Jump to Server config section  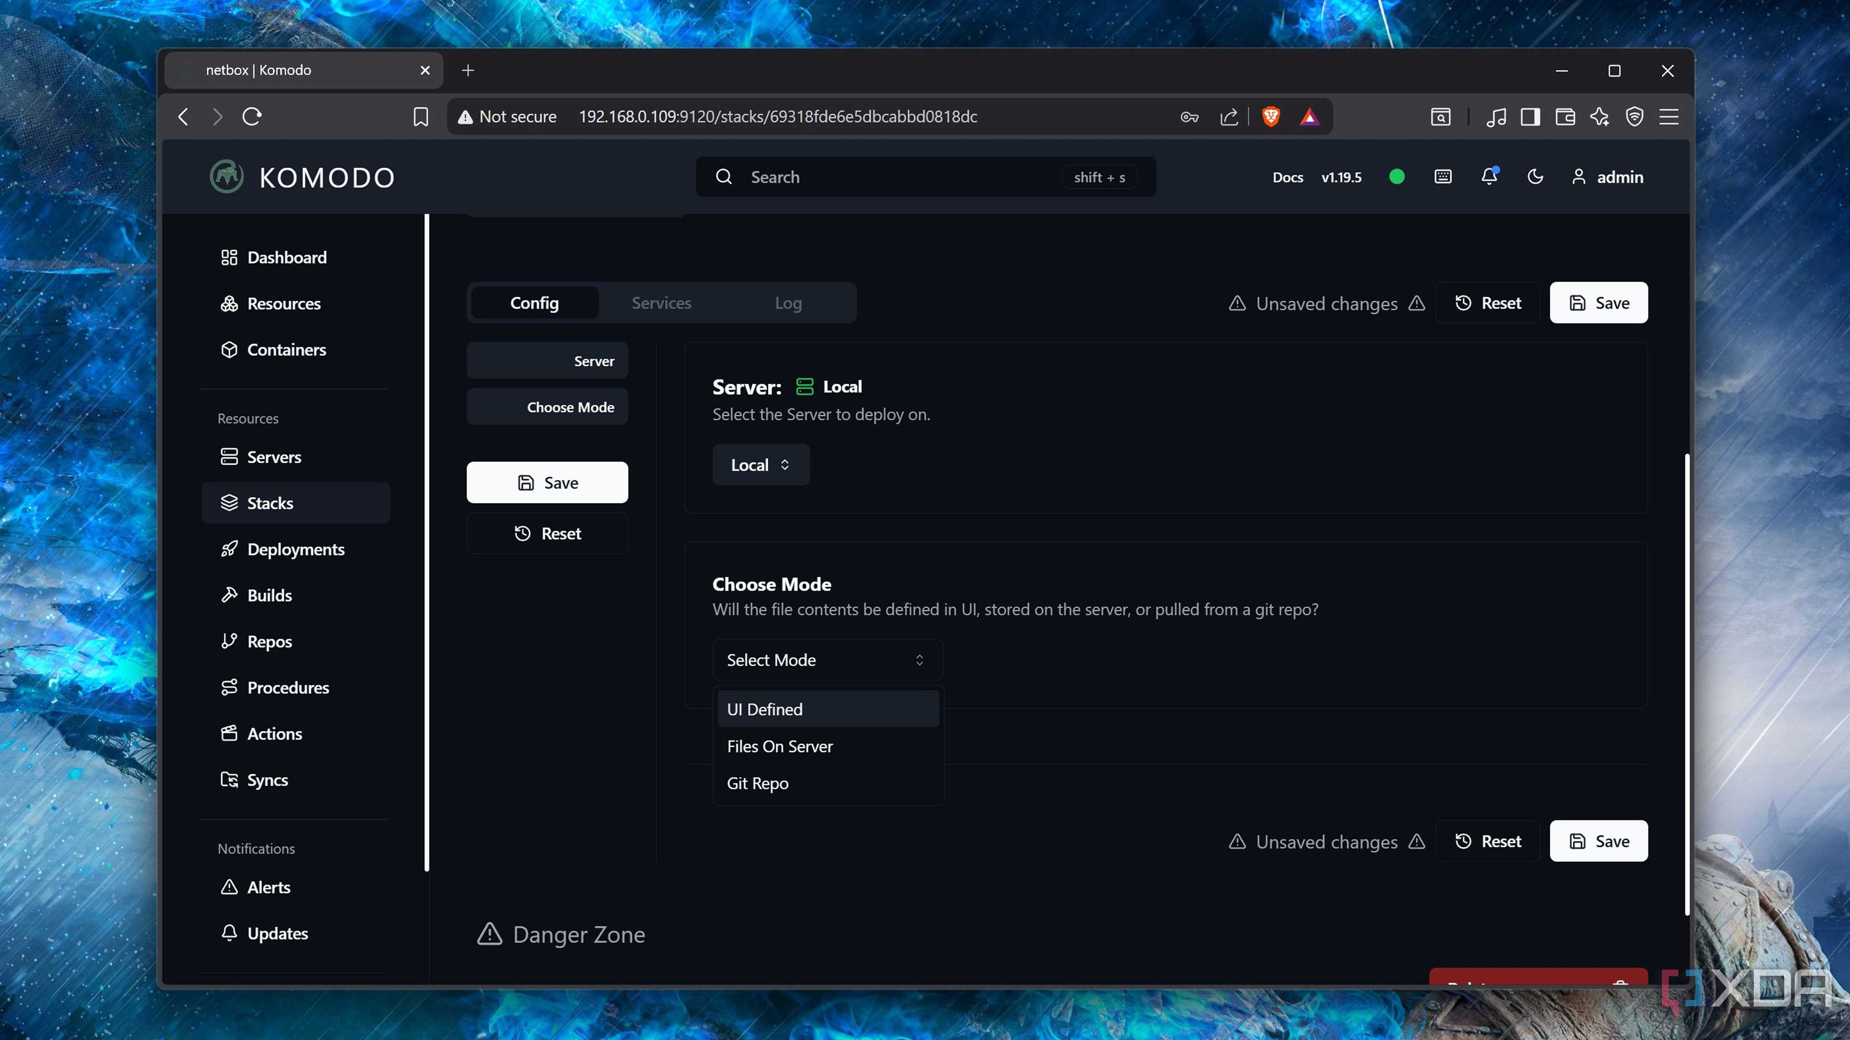547,361
